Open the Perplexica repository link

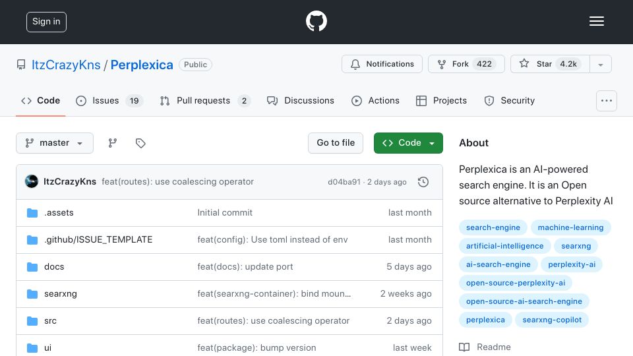pyautogui.click(x=142, y=65)
